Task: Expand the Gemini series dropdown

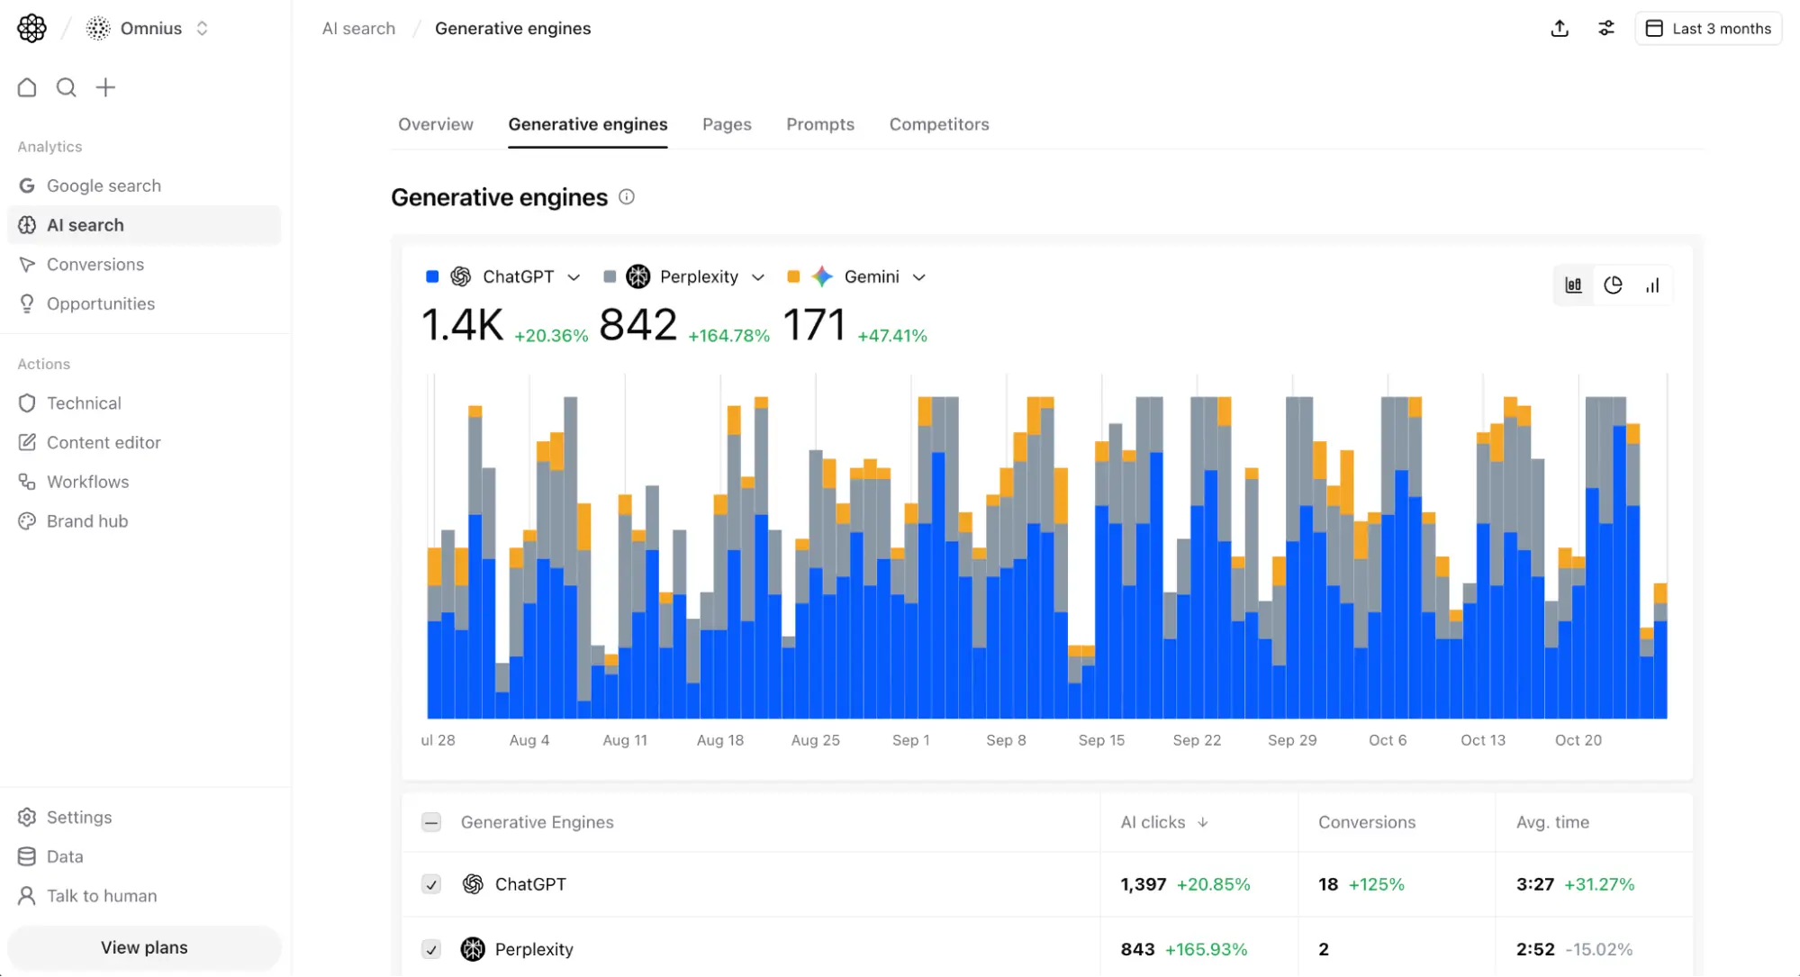Action: [x=919, y=276]
